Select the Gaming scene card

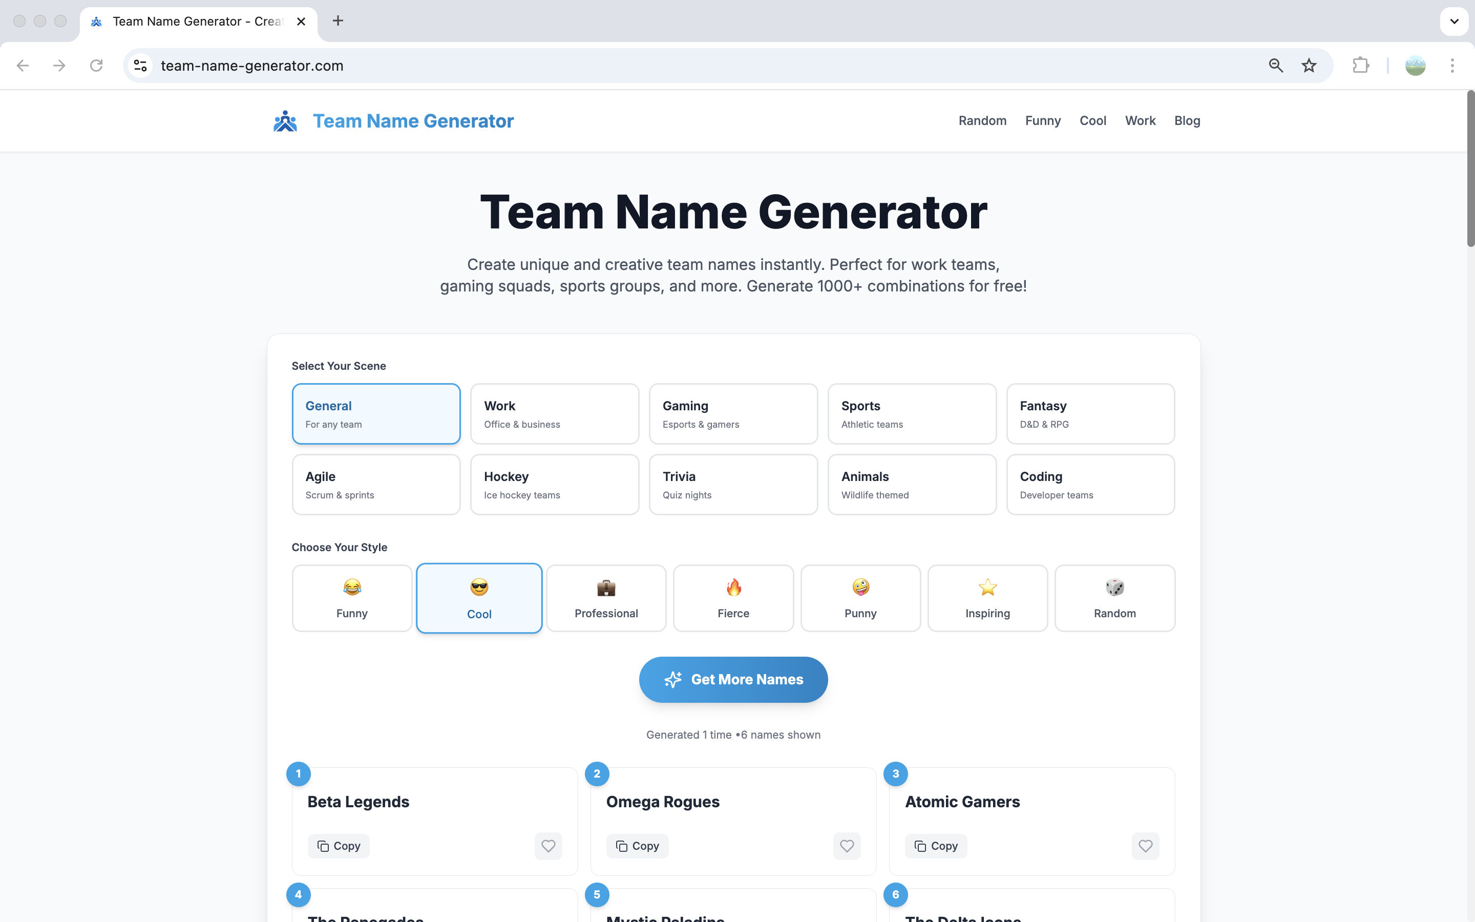click(732, 413)
